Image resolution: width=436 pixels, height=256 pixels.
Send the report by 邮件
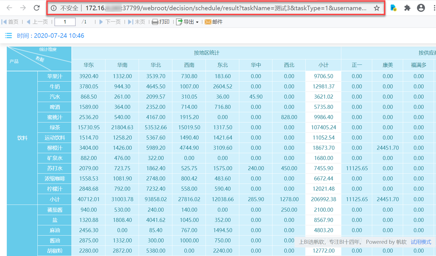tap(214, 22)
